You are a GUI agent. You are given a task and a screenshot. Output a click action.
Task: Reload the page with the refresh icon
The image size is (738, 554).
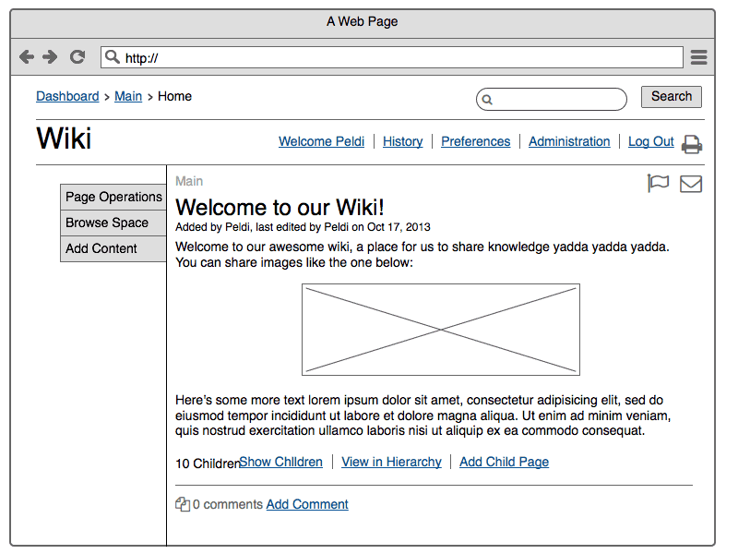coord(77,56)
